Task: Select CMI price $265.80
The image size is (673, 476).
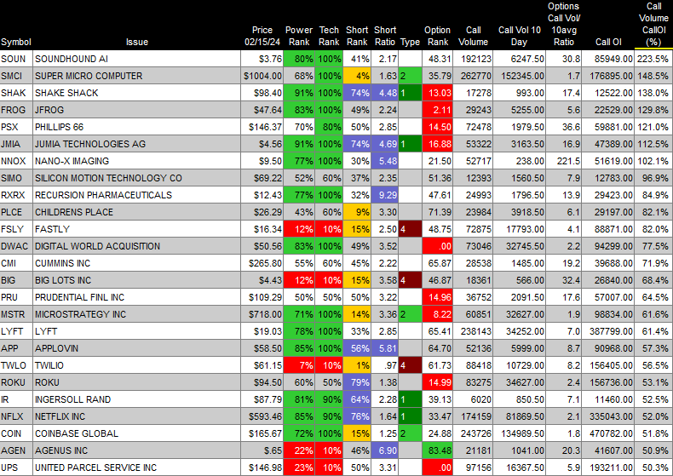Action: coord(262,263)
